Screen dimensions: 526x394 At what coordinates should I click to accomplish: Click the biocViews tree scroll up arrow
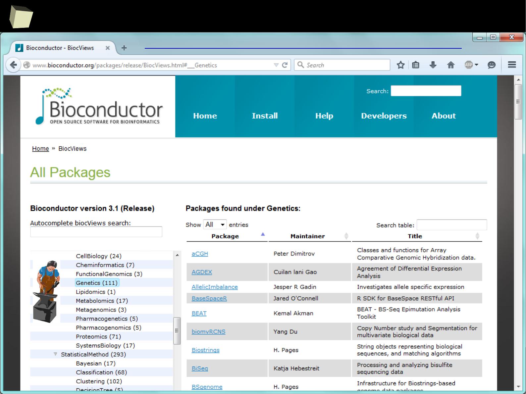(177, 255)
